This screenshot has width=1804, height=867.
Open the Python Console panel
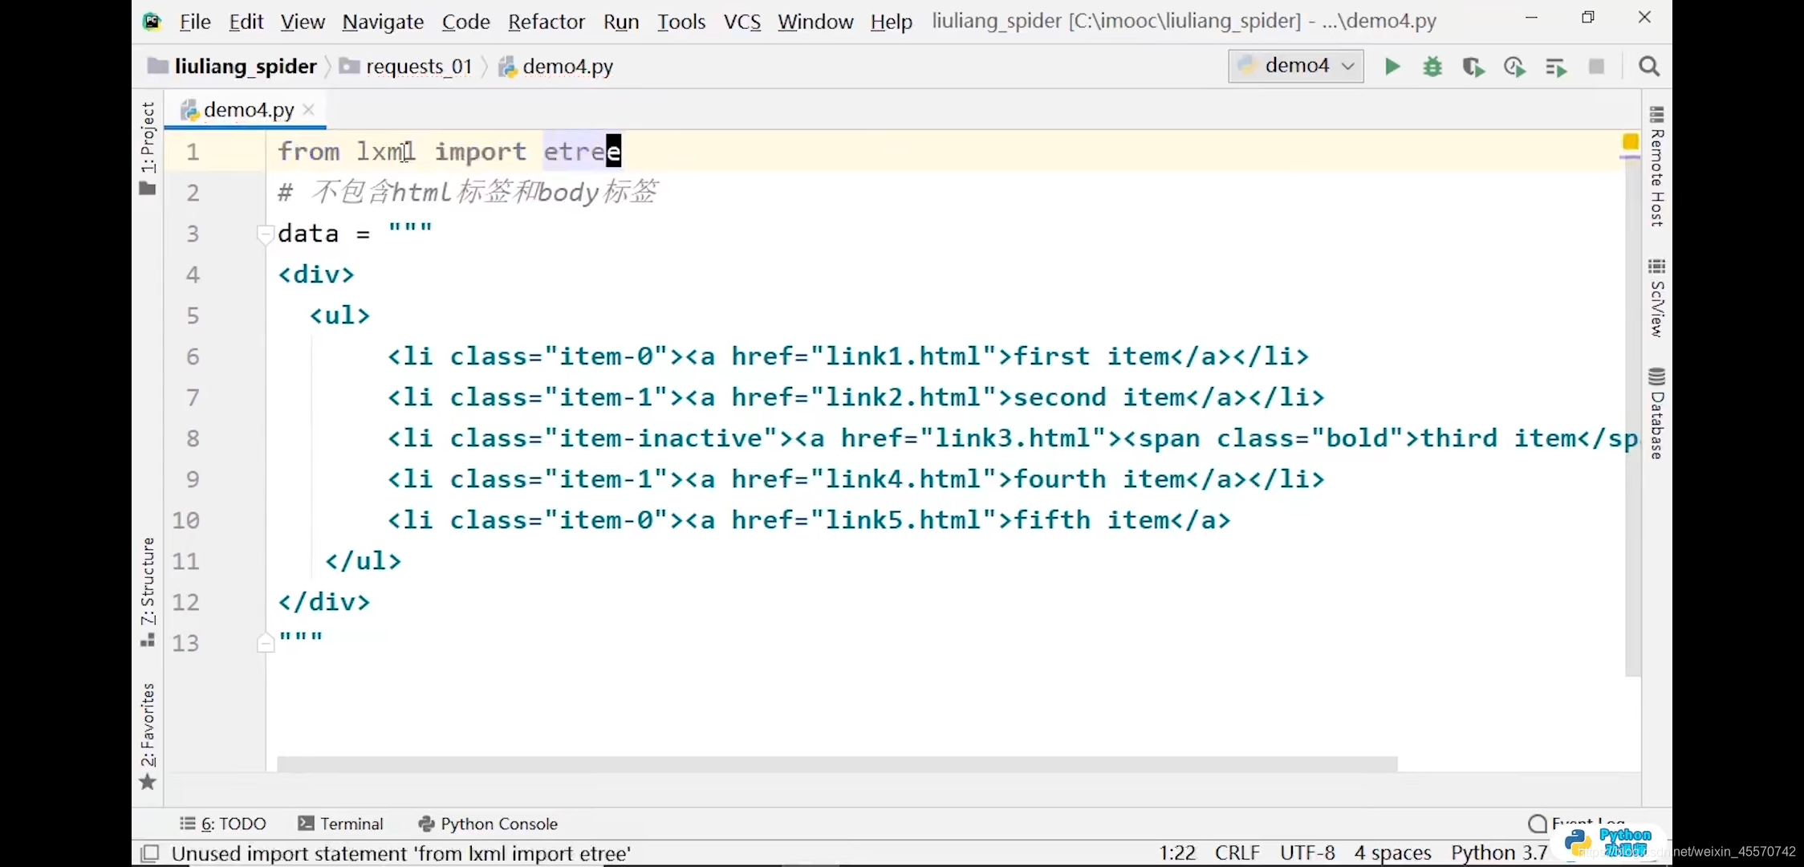[x=488, y=824]
